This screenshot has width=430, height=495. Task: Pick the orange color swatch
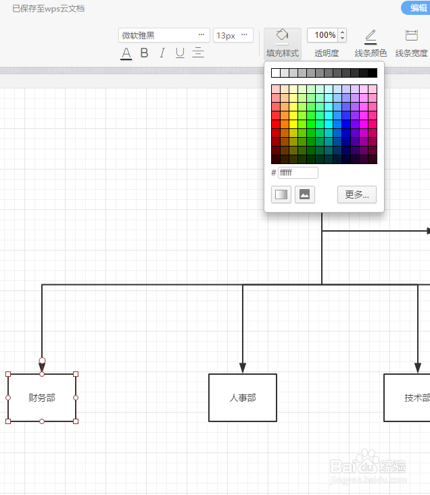[x=285, y=124]
